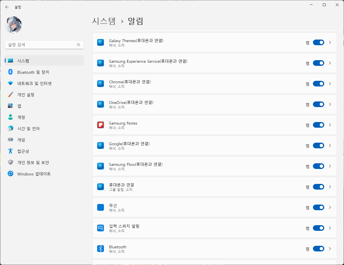Click the 계정 person icon
Screen dimensions: 344x265
coord(10,117)
